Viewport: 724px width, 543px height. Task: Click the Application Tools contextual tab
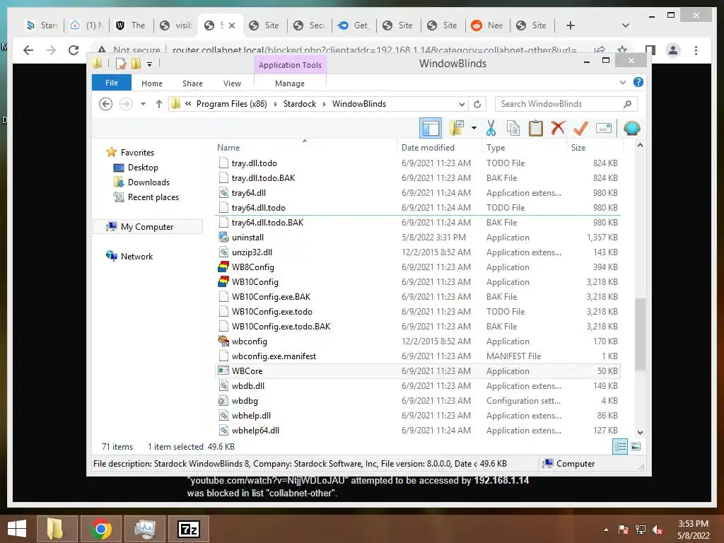coord(290,65)
